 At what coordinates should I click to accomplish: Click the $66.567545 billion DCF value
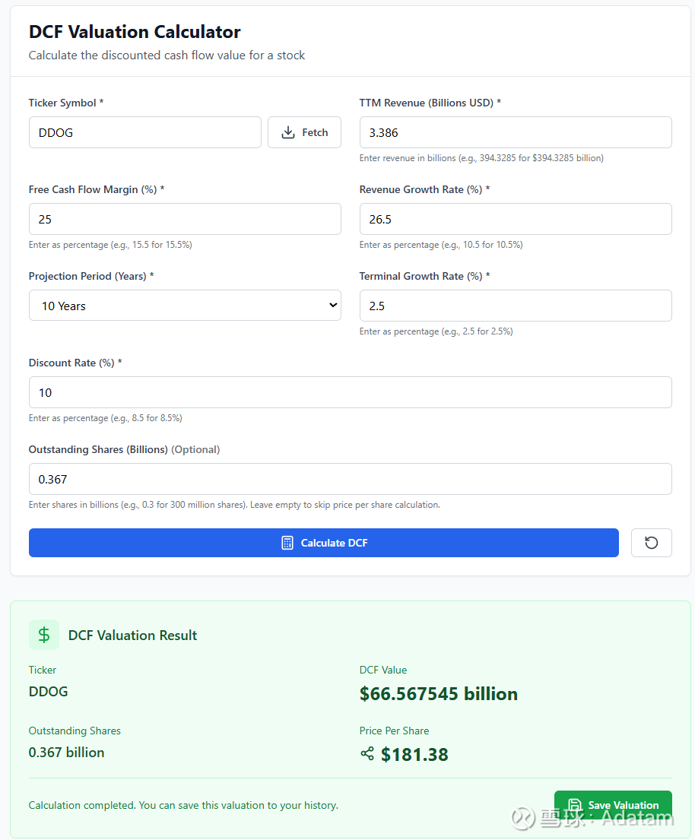(x=439, y=693)
